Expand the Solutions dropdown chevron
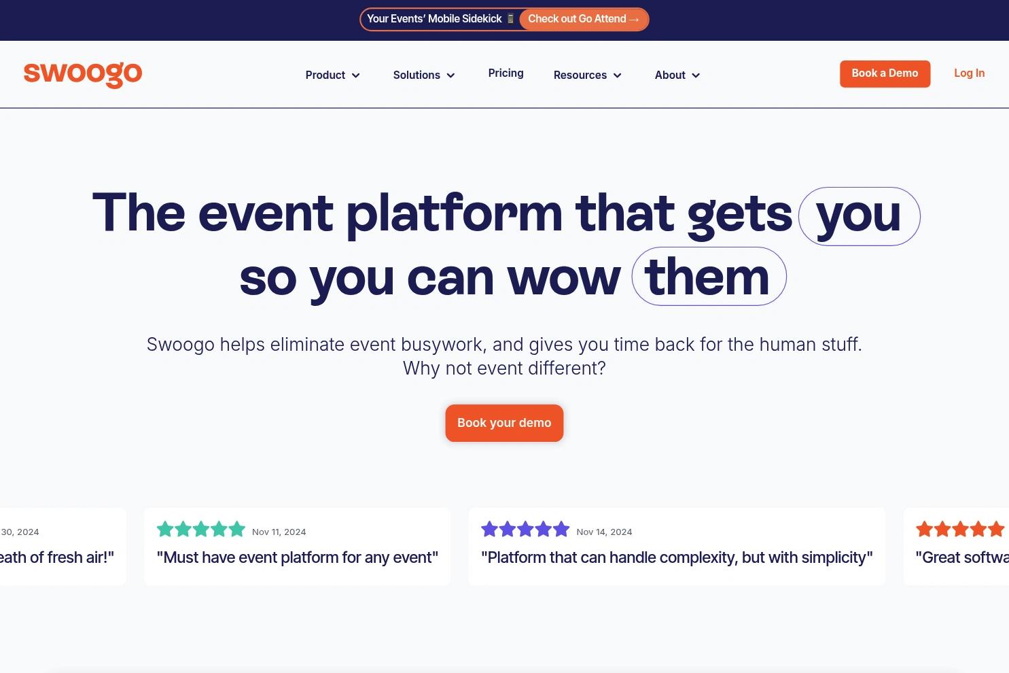 (450, 75)
